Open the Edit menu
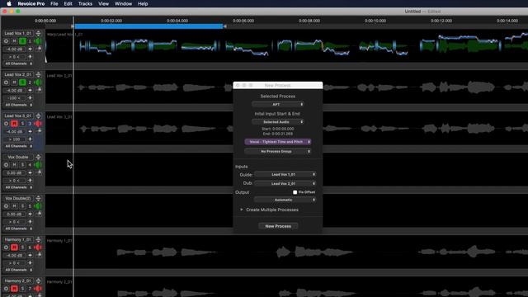The width and height of the screenshot is (528, 297). pyautogui.click(x=68, y=3)
